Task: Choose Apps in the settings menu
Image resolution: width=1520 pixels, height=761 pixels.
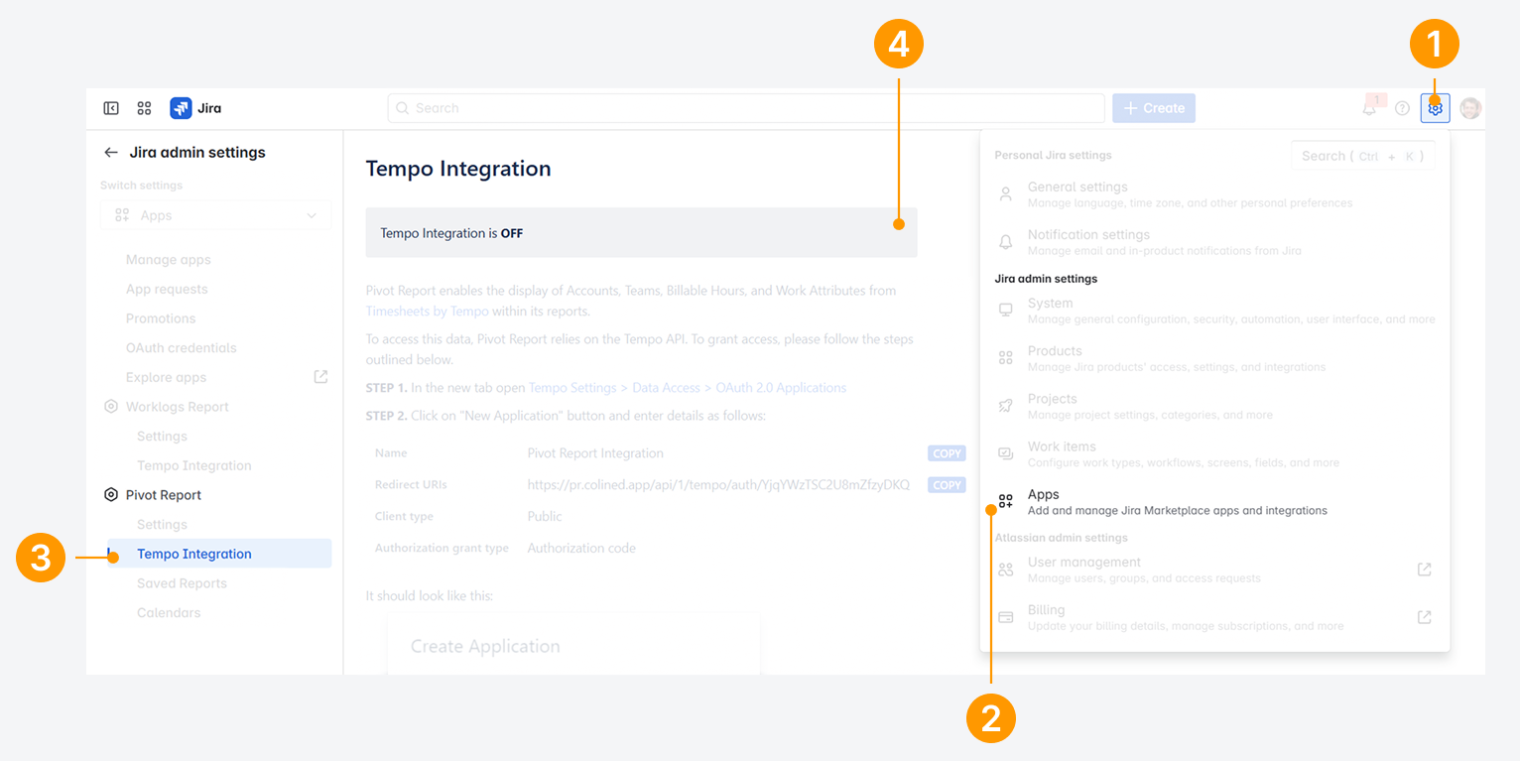Action: pos(1214,502)
